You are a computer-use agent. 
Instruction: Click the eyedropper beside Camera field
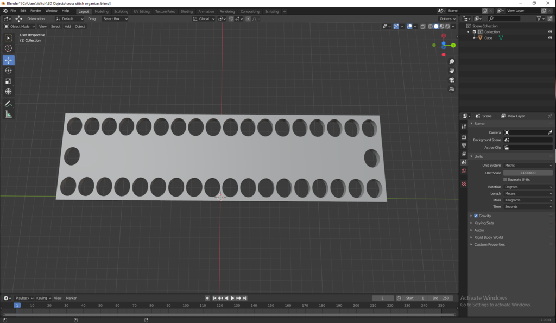click(549, 132)
